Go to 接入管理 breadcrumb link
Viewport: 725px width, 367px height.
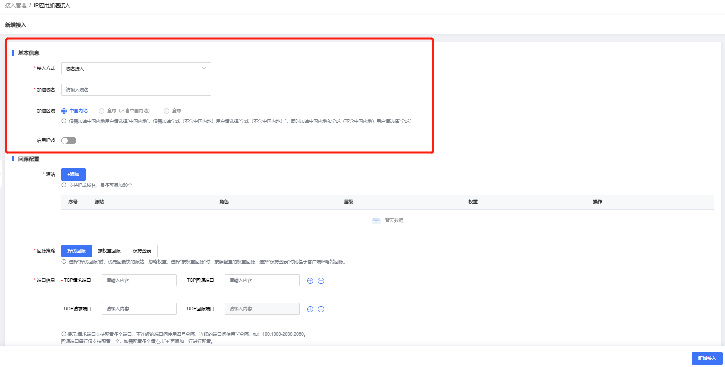point(16,5)
